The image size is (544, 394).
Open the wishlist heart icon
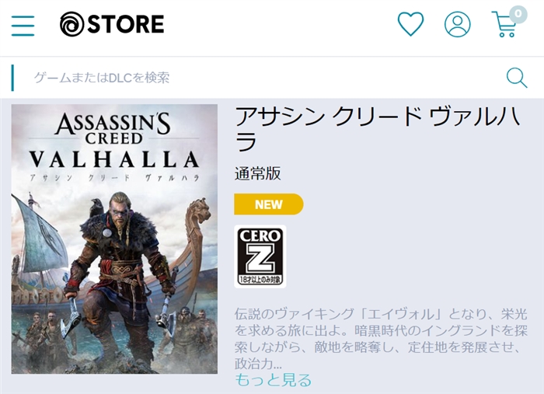(x=410, y=24)
